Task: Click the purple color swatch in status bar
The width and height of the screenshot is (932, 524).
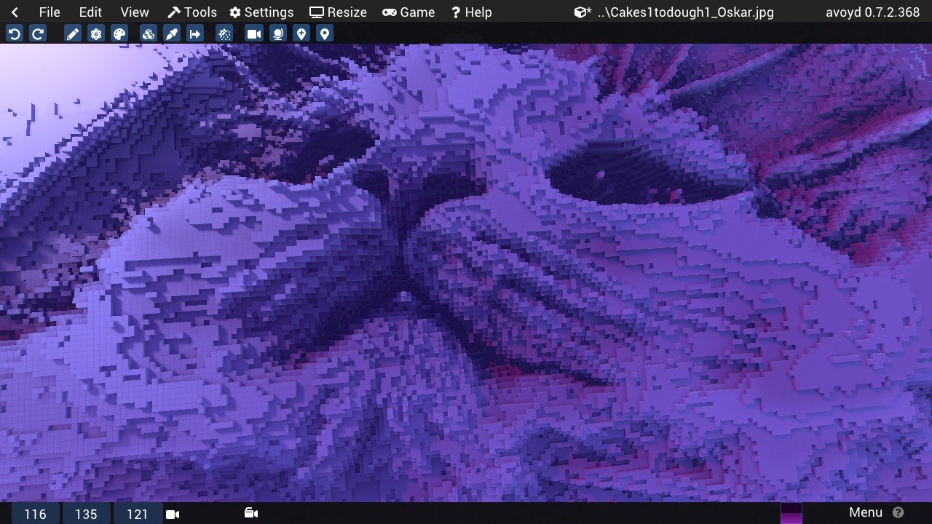Action: (x=791, y=514)
